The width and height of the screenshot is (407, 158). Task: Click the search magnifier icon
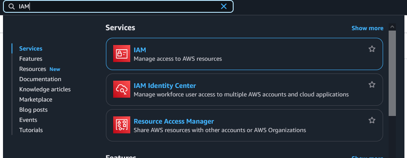tap(12, 6)
